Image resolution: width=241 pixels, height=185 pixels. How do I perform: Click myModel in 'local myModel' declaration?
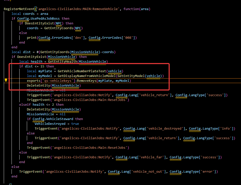tap(45, 76)
